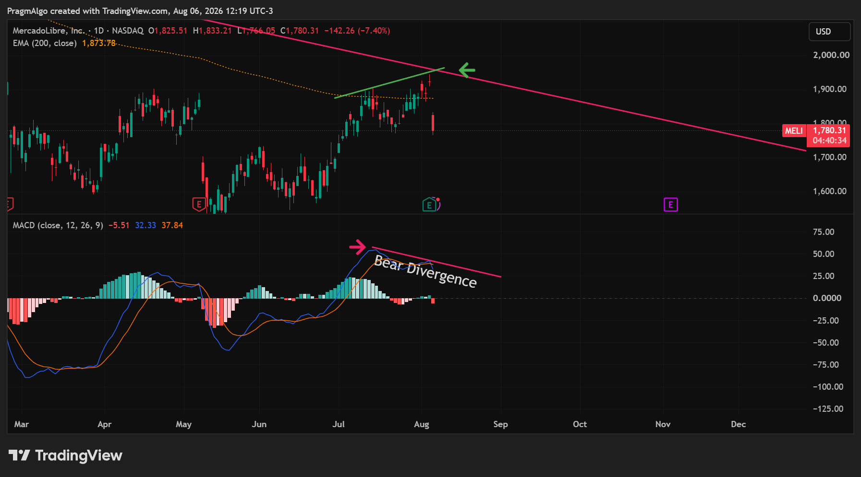Click the NASDAQ exchange label
Image resolution: width=861 pixels, height=477 pixels.
click(x=128, y=31)
